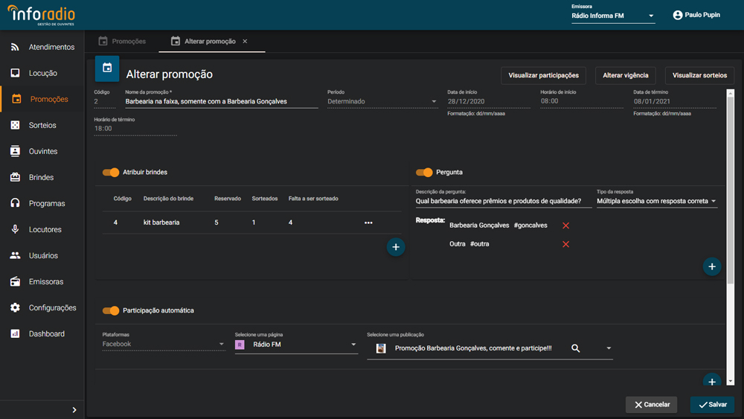Screen dimensions: 744x419
Task: Click the vertical scrollbar thumb
Action: coord(731,190)
